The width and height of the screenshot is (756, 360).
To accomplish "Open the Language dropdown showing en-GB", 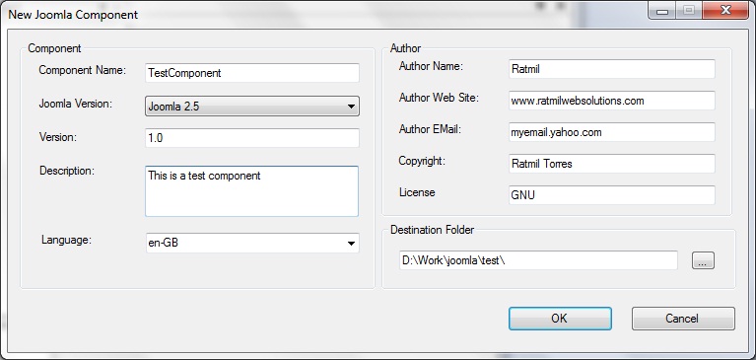I will click(x=252, y=244).
